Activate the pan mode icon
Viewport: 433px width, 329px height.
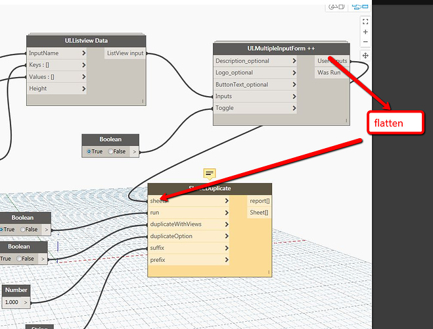(x=365, y=55)
